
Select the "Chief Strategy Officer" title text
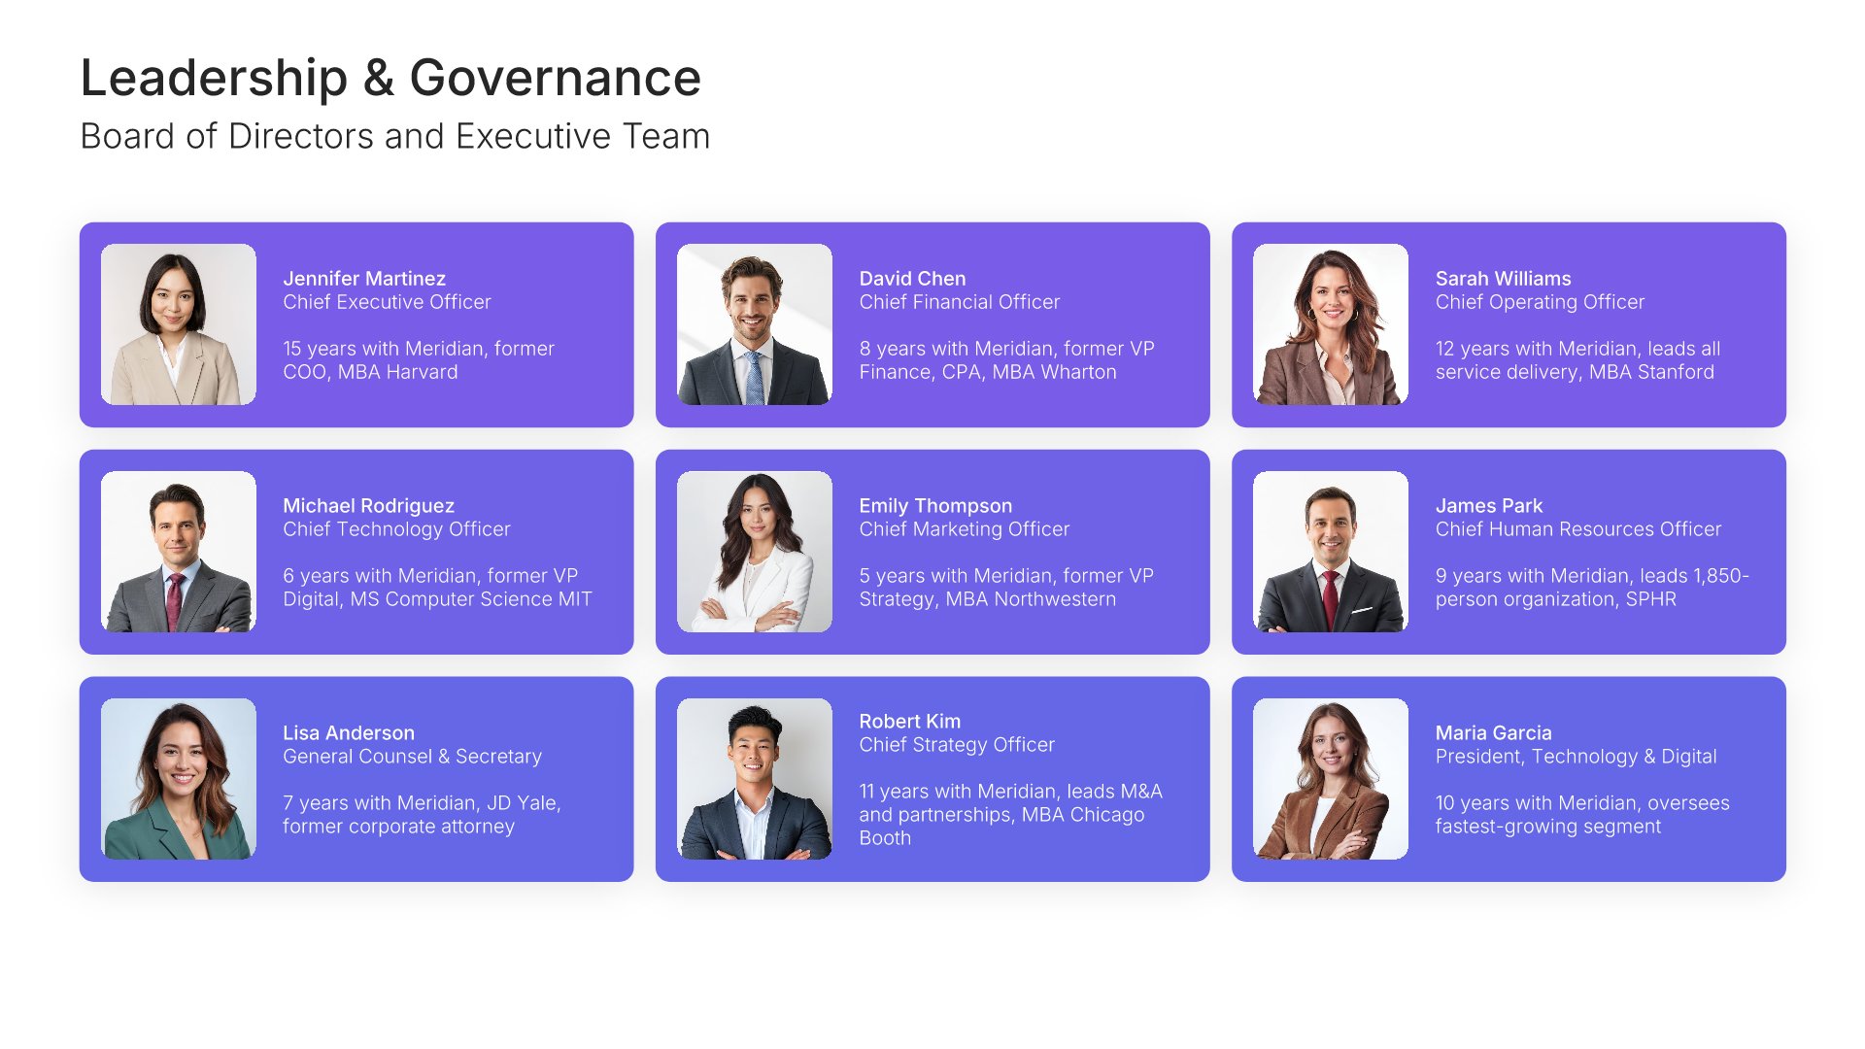pyautogui.click(x=957, y=745)
